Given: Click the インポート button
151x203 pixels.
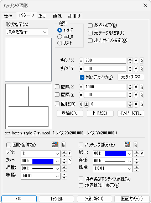Looking at the screenshot, I should tap(131, 113).
